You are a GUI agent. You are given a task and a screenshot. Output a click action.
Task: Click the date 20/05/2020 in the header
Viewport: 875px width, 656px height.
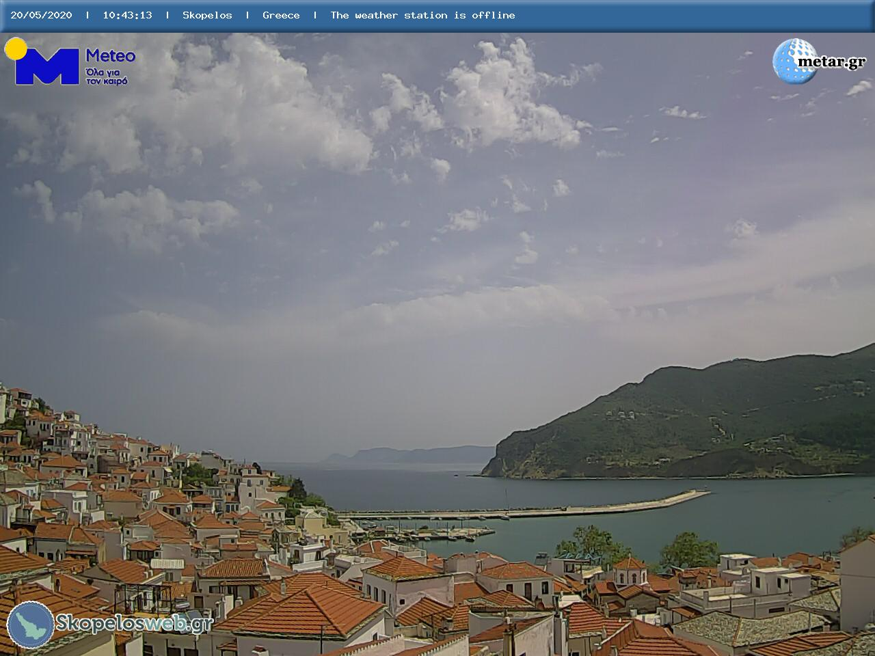click(x=41, y=15)
